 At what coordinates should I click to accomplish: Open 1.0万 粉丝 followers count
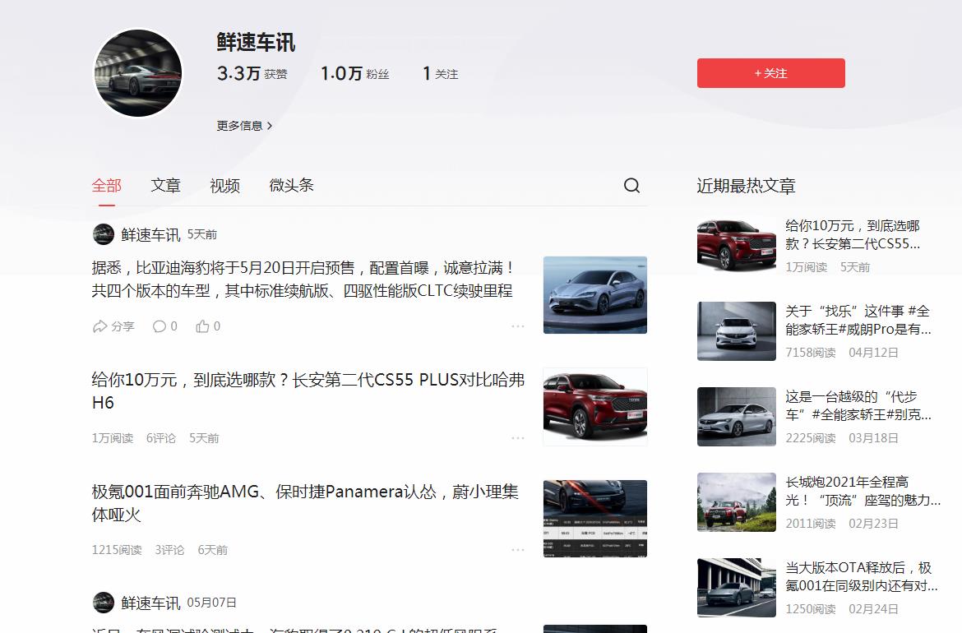coord(354,74)
